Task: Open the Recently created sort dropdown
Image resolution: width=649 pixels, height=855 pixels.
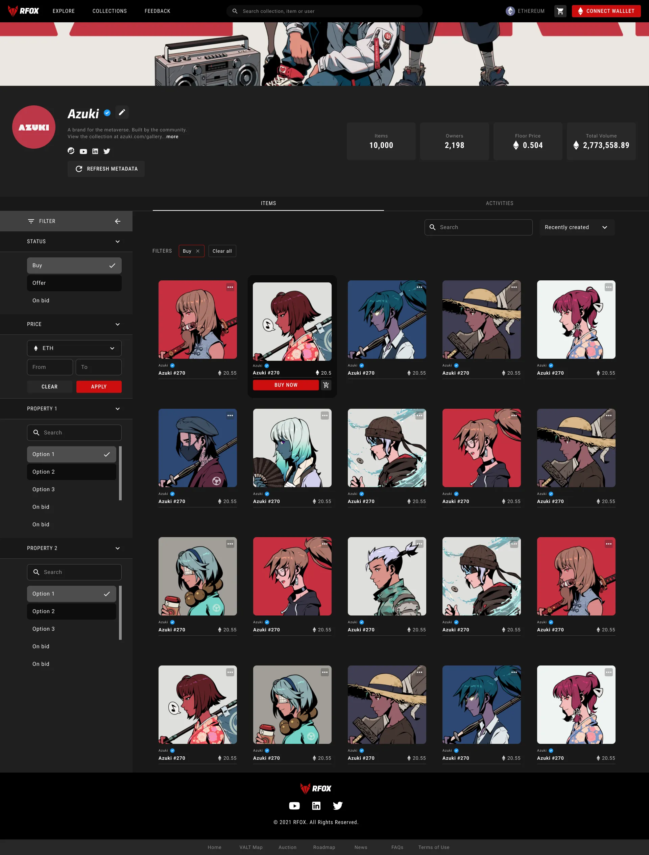Action: point(576,227)
